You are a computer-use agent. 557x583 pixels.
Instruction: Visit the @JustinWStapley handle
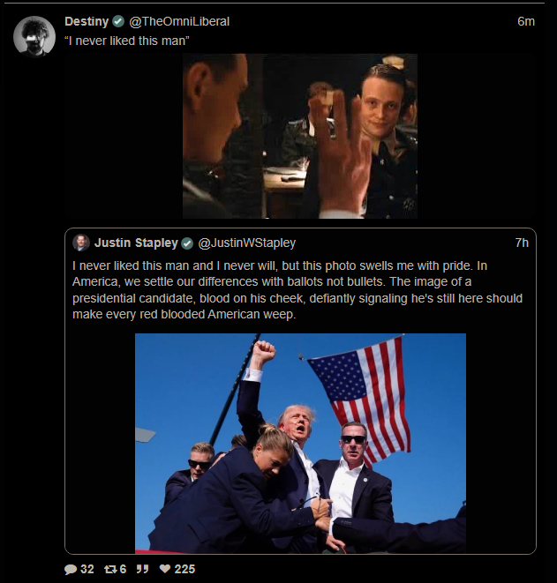tap(246, 243)
